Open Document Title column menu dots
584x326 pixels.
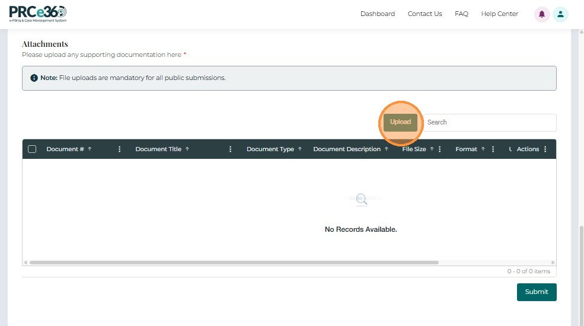pos(230,149)
